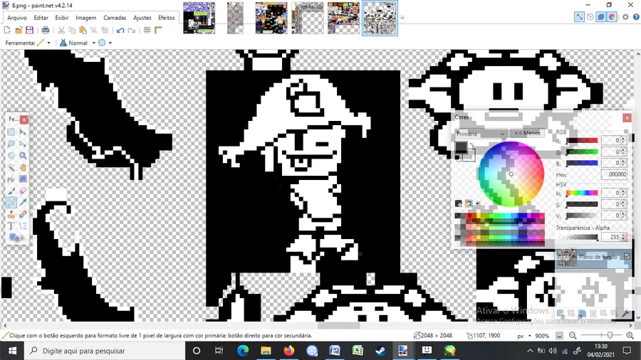
Task: Uncheck Plano de fundo layer visibility
Action: [x=627, y=256]
